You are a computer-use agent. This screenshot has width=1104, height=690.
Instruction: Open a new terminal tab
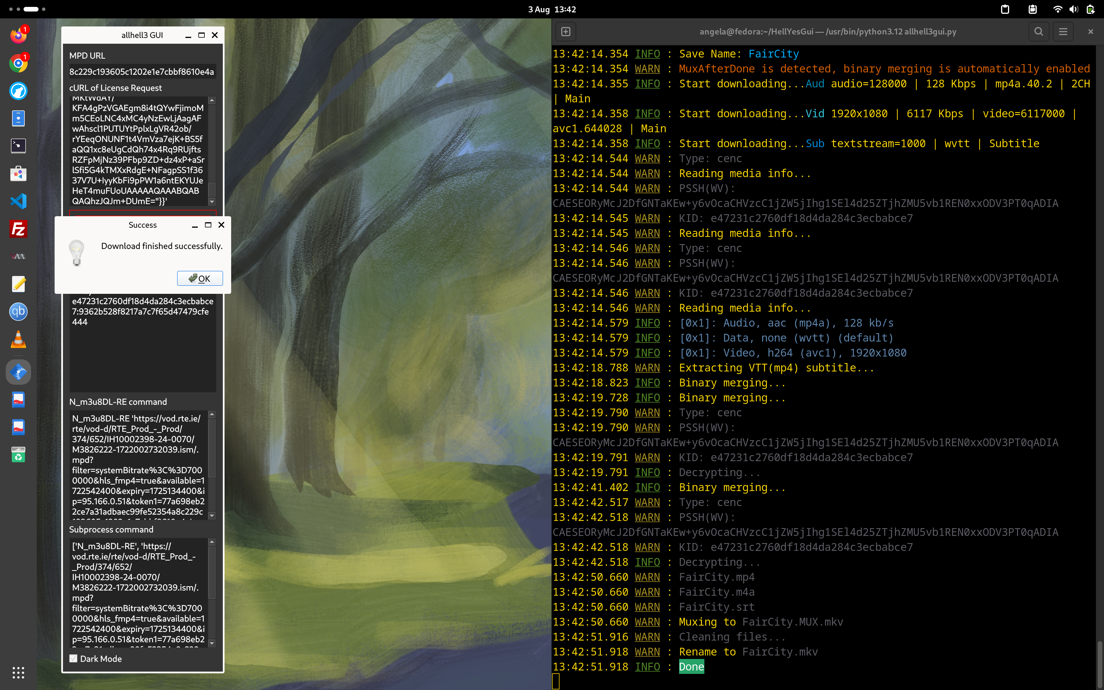[566, 32]
